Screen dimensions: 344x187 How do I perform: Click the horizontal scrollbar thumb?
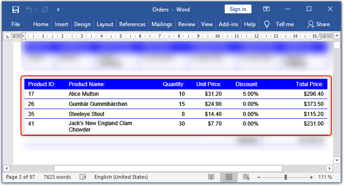[168, 168]
